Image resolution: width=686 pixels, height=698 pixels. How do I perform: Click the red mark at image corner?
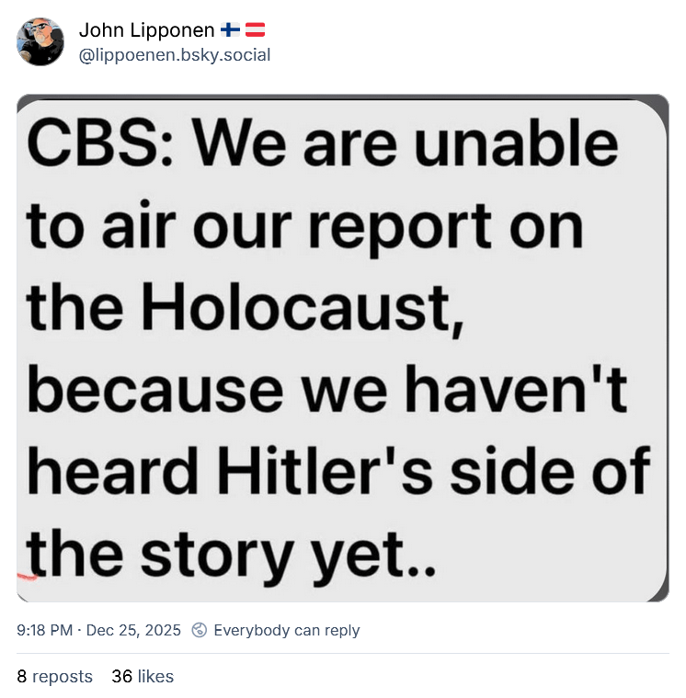[x=25, y=575]
